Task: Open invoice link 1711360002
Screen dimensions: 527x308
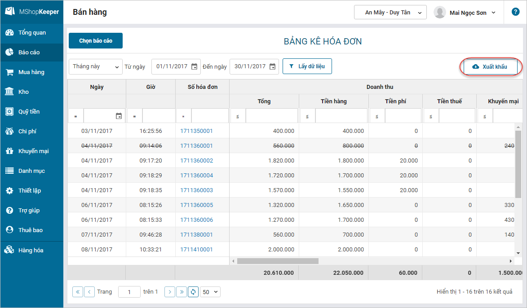Action: coord(196,161)
